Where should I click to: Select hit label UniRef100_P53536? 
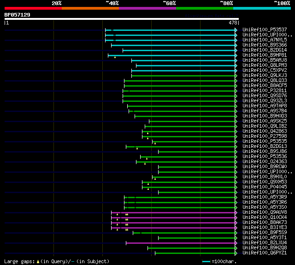tap(265, 157)
